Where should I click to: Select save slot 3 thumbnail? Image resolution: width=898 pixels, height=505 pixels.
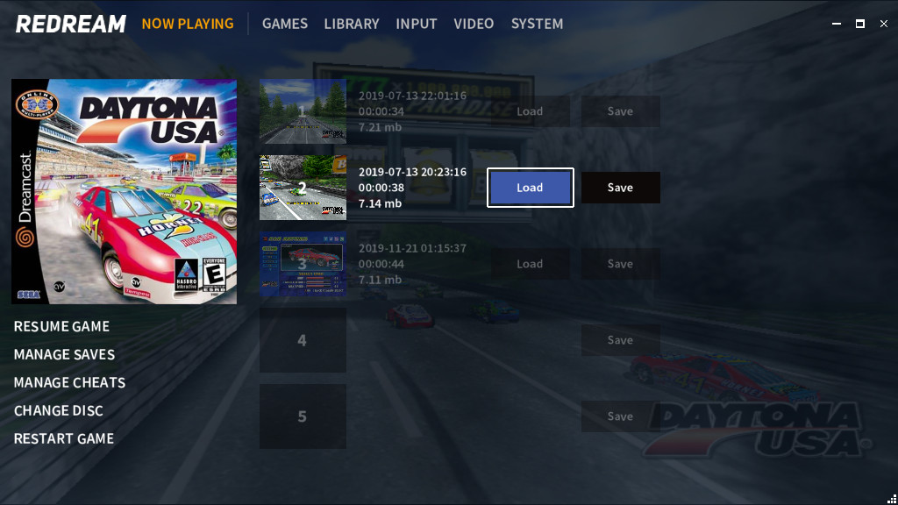click(x=303, y=264)
